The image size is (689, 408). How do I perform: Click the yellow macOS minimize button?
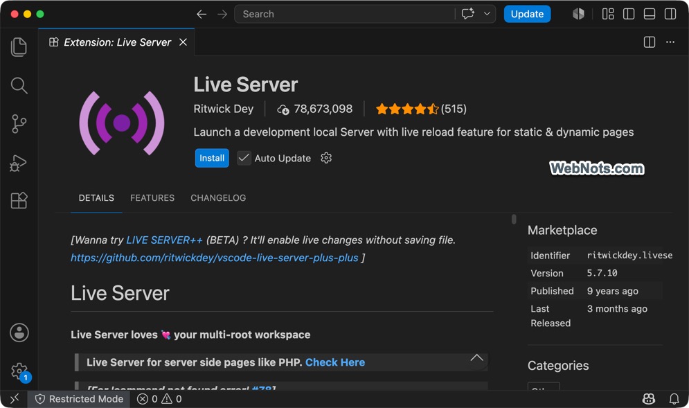[x=27, y=14]
